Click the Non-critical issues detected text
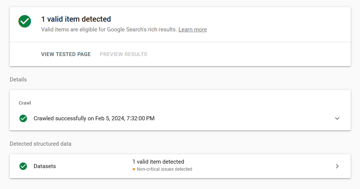 point(164,169)
